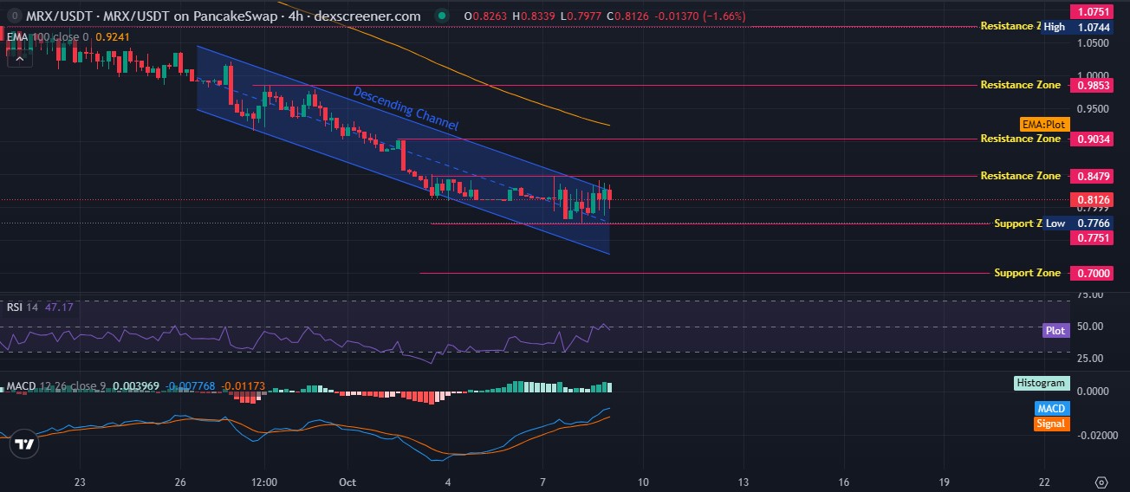
Task: Open chart settings gear icon
Action: pyautogui.click(x=1101, y=482)
